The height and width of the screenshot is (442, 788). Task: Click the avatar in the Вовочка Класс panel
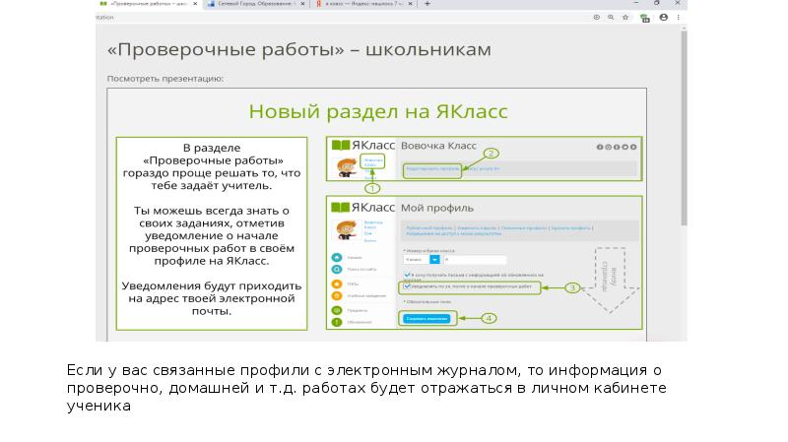[347, 167]
